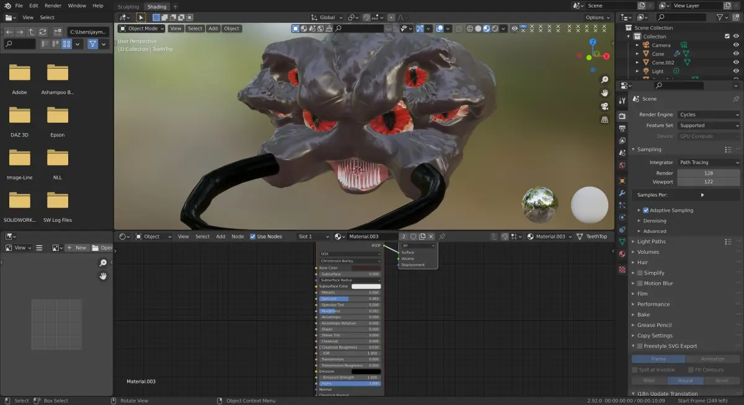The image size is (744, 405).
Task: Adjust the Roughness slider in Principled BSDF
Action: [350, 311]
